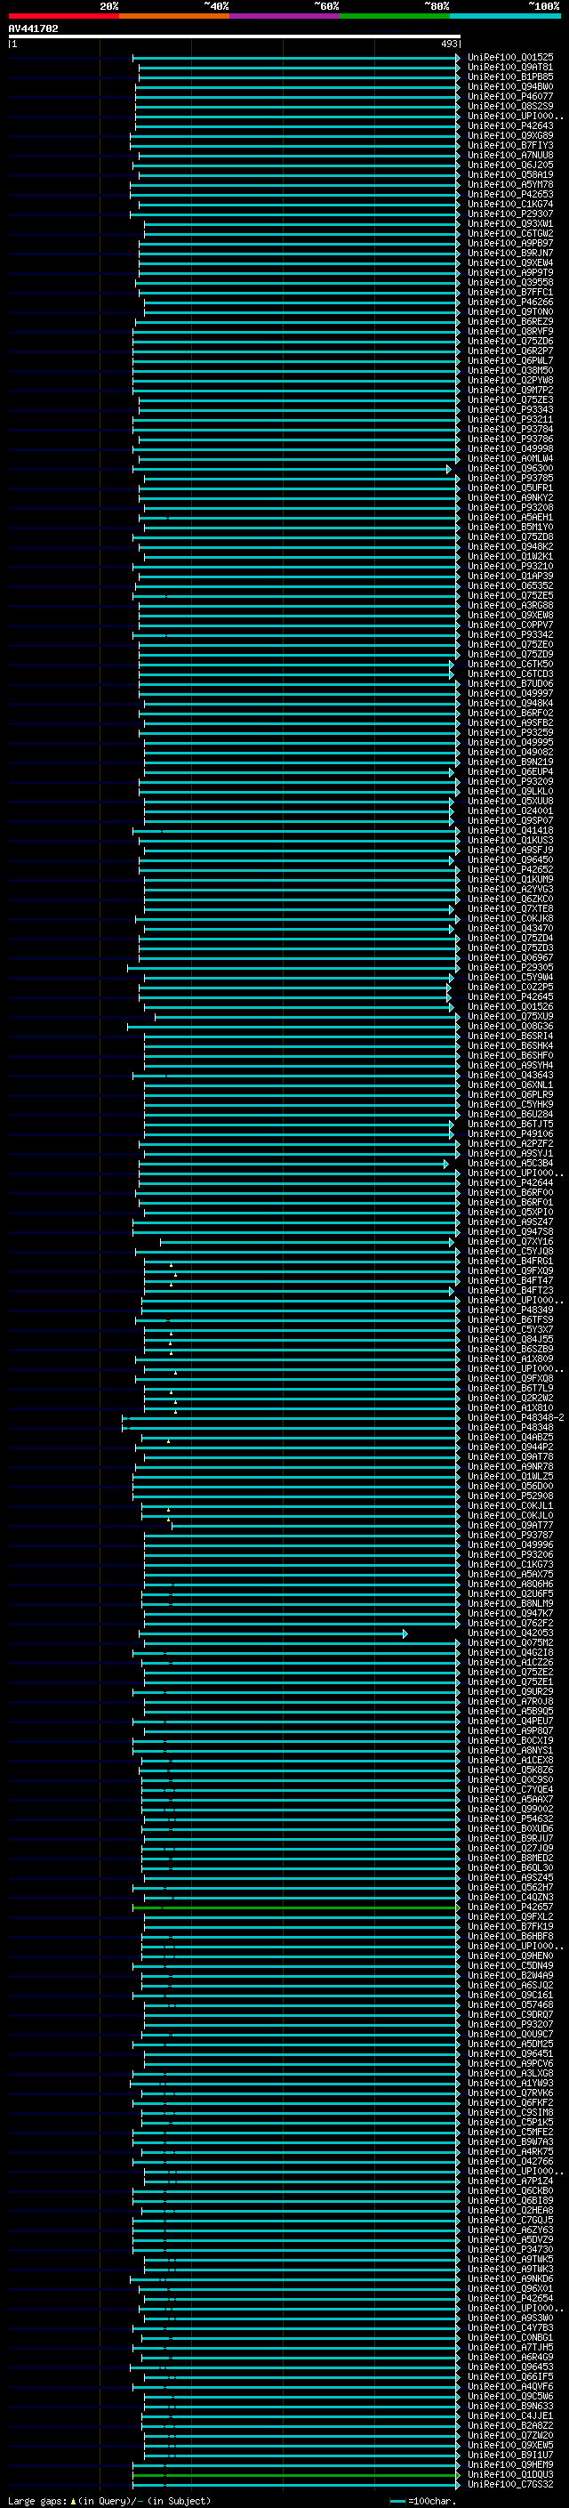The image size is (569, 2508).
Task: Select the UniRef100_P48348-2 isoform identifier
Action: click(516, 1417)
